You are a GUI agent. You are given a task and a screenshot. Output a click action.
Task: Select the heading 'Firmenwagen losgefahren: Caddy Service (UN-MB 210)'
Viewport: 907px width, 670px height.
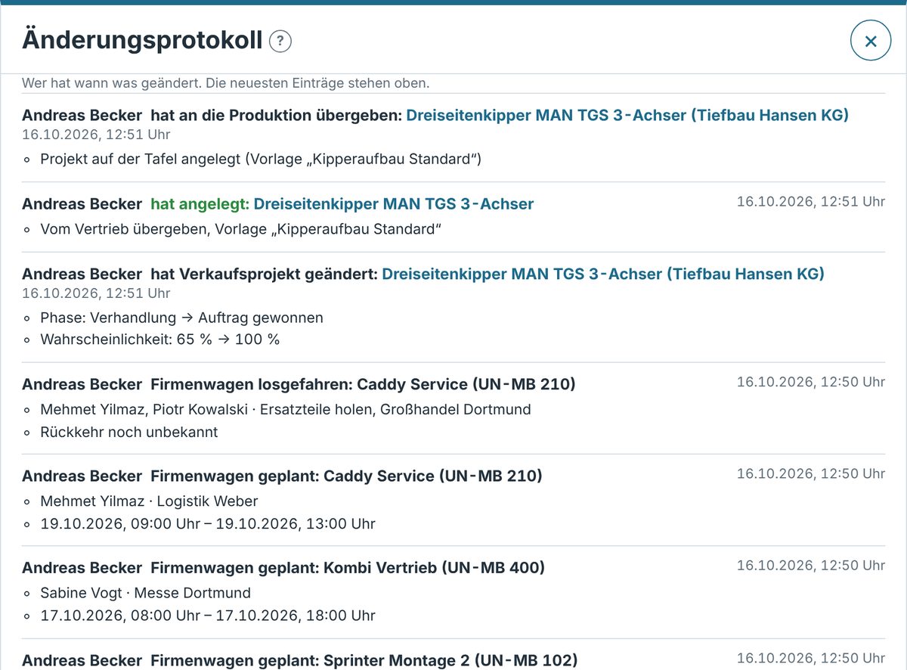point(363,384)
